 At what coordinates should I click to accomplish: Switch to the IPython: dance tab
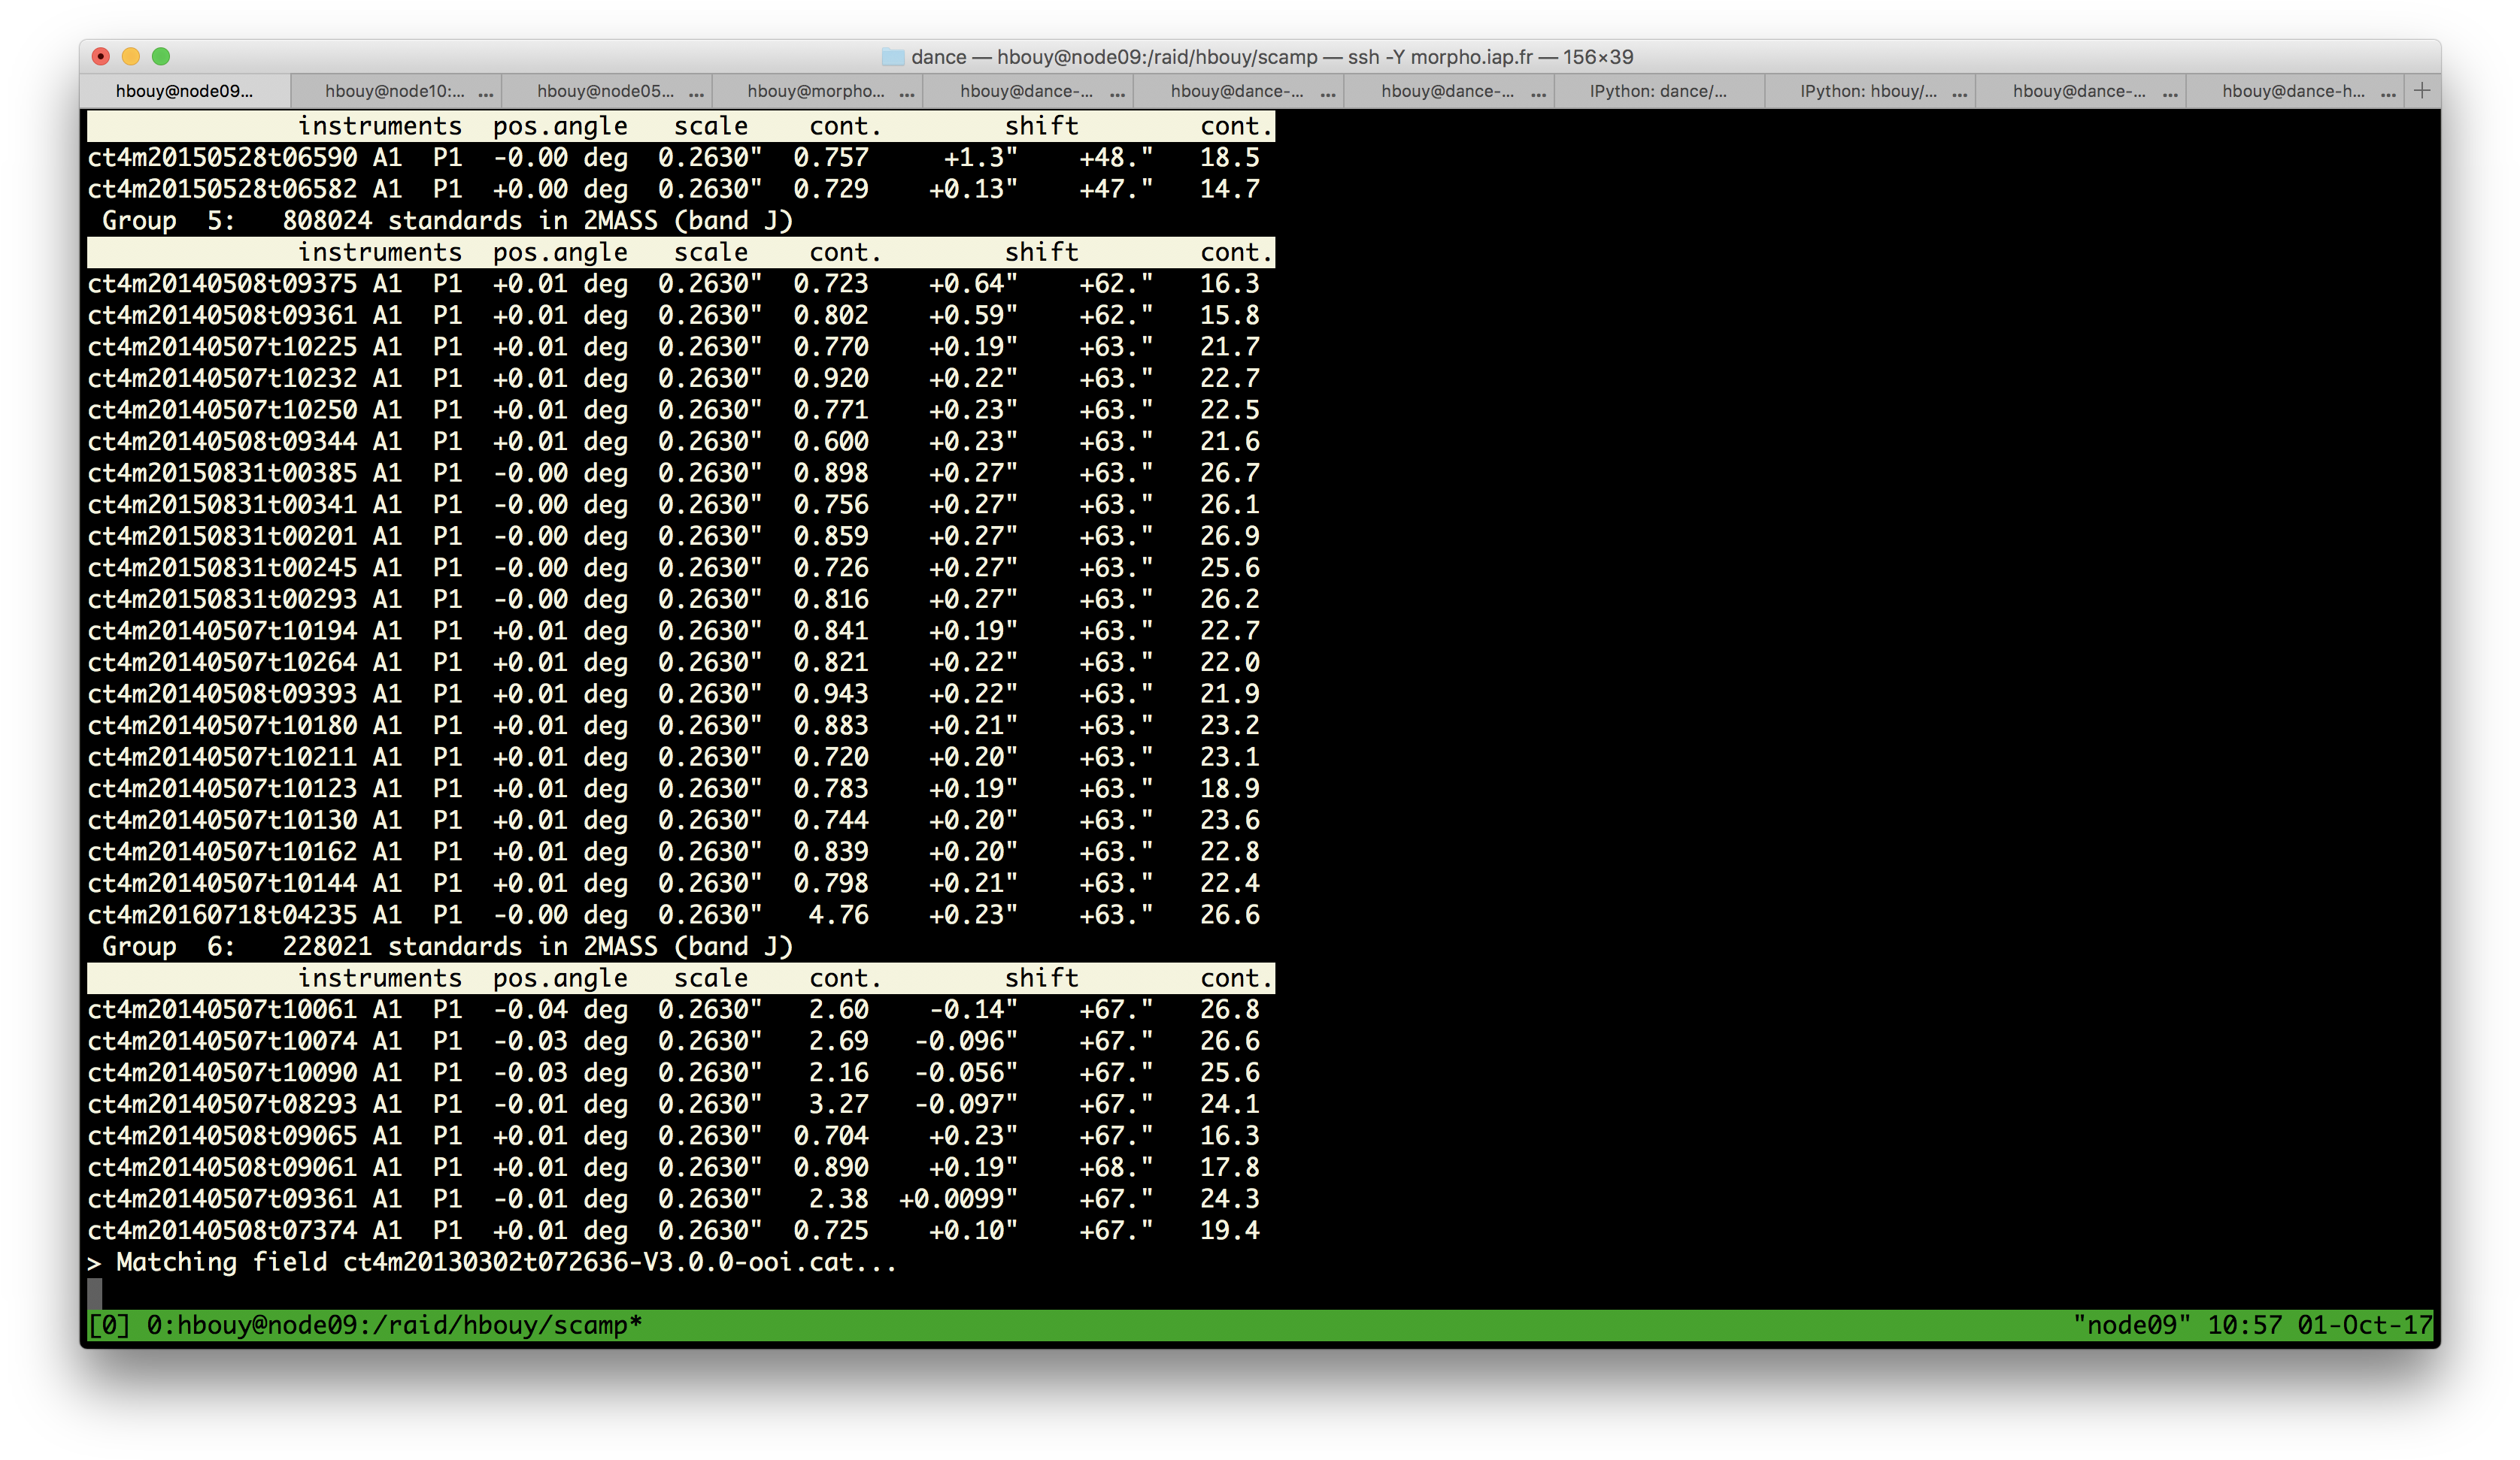click(x=1658, y=91)
